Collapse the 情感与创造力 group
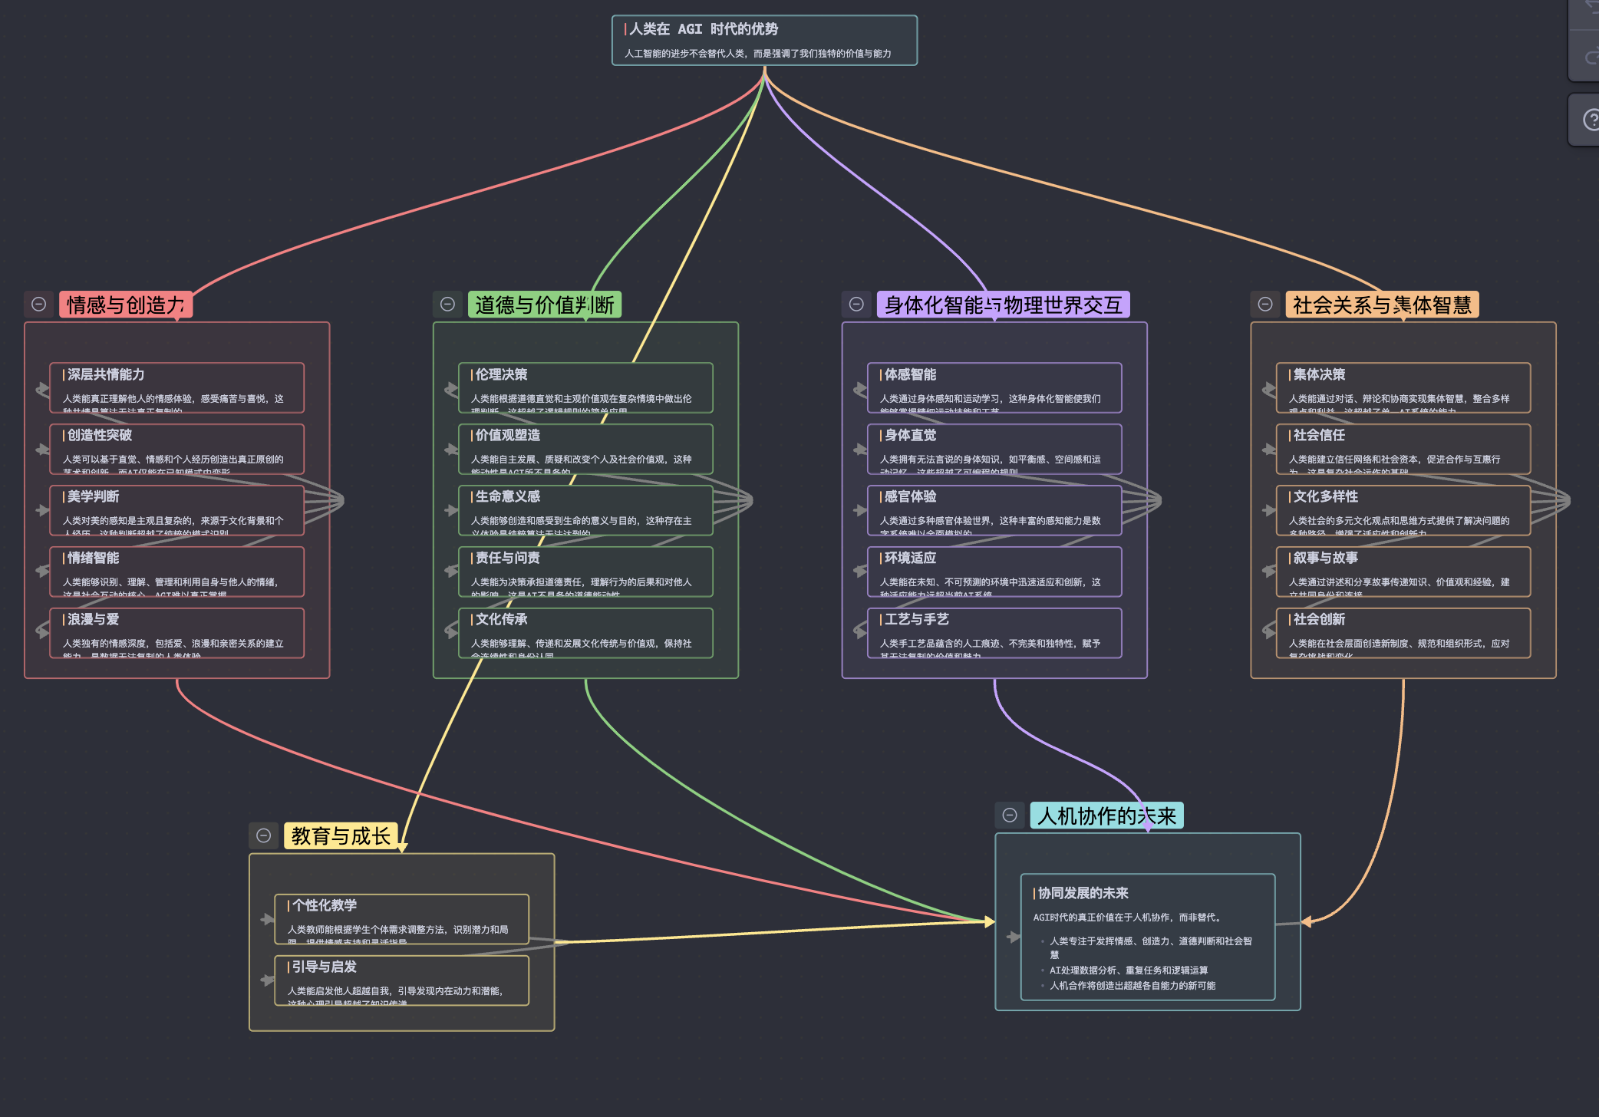This screenshot has width=1599, height=1117. pyautogui.click(x=38, y=304)
